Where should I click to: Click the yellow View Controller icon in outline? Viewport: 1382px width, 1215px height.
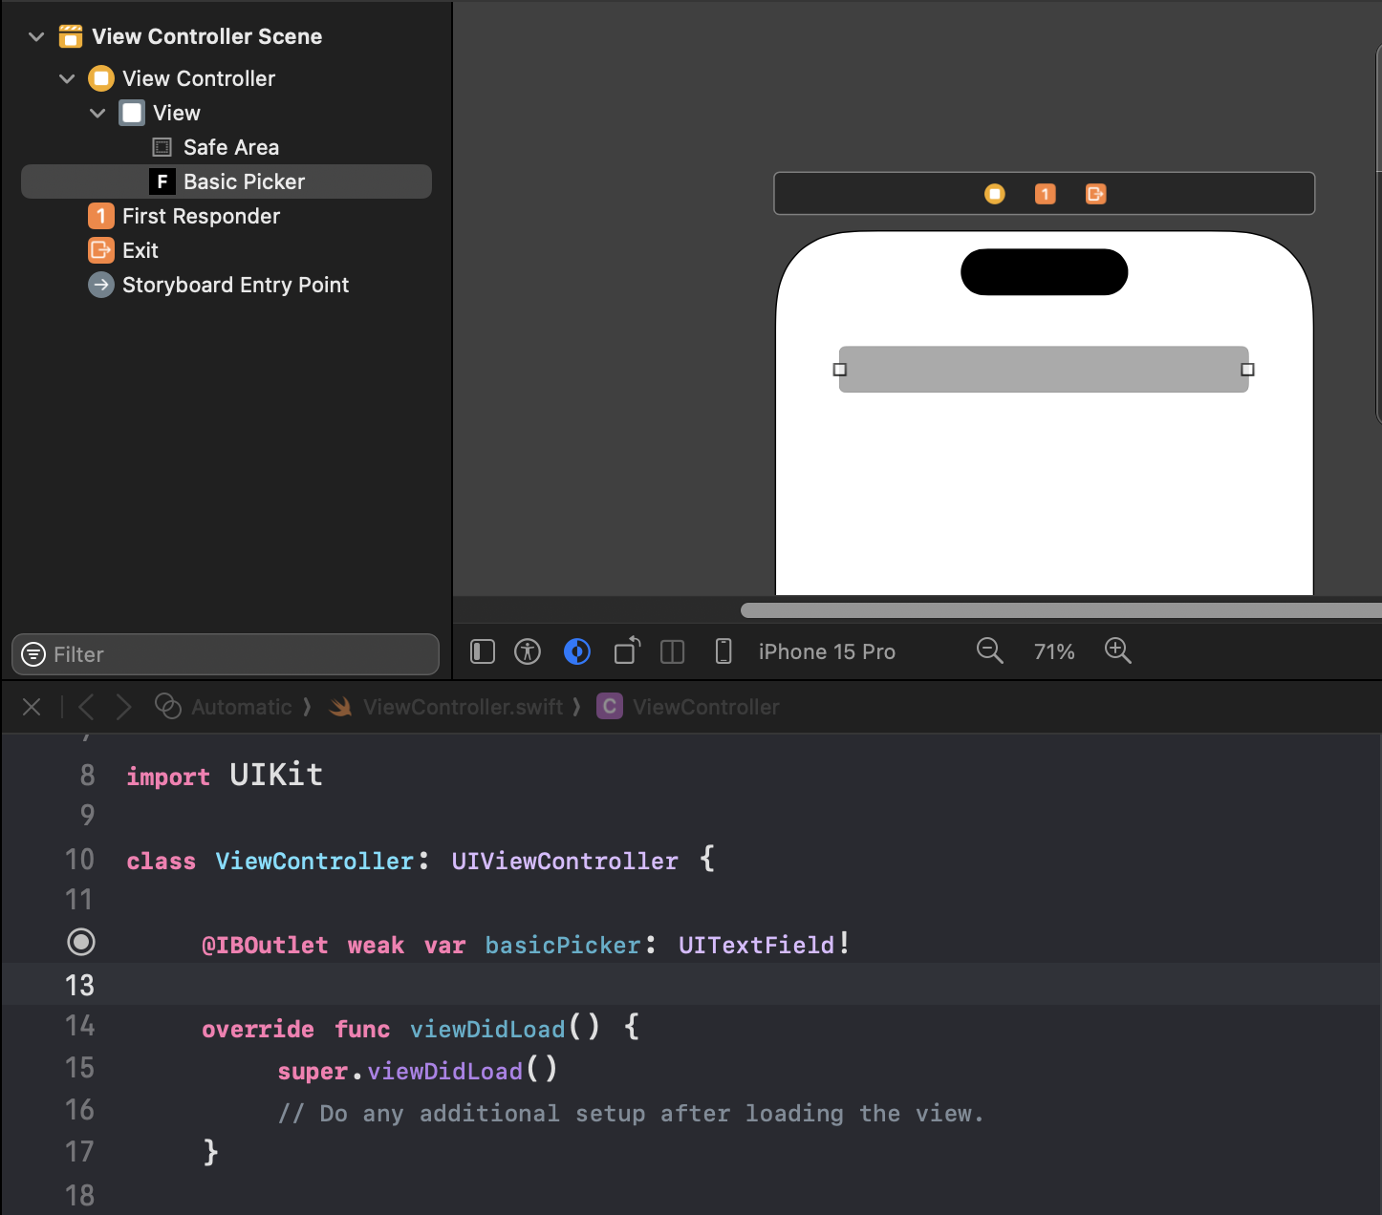[101, 78]
